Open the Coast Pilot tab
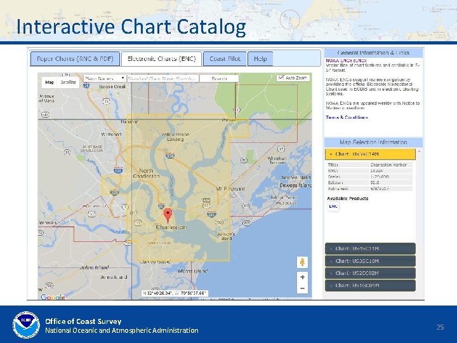The image size is (457, 343). coord(225,58)
